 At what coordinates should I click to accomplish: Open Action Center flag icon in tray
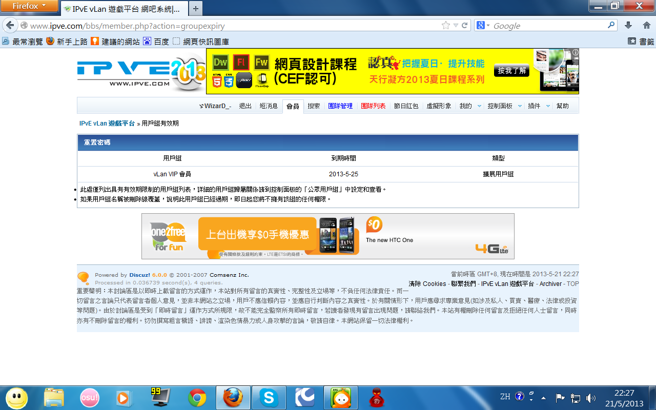pyautogui.click(x=560, y=398)
